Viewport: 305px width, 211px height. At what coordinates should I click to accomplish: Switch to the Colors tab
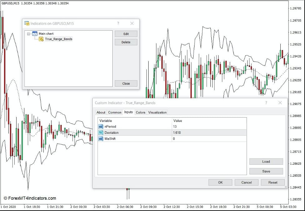pyautogui.click(x=140, y=112)
